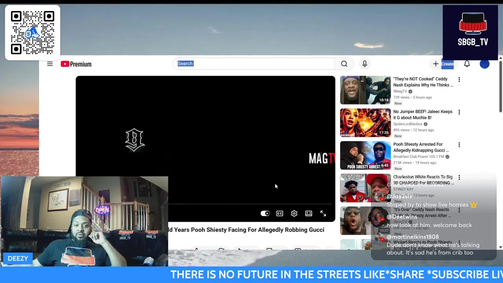Open more options for 'They're NOT Cooked' video
The width and height of the screenshot is (503, 283).
point(459,79)
